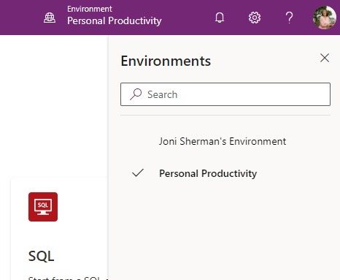Click the red SQL app icon
This screenshot has height=280, width=340.
click(43, 207)
